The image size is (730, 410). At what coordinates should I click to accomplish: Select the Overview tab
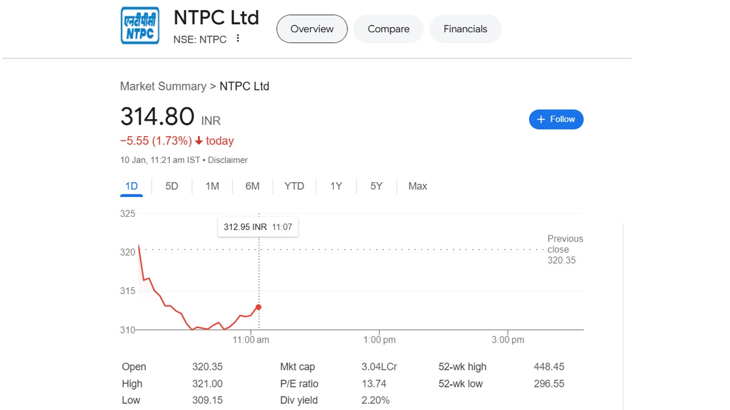tap(312, 29)
